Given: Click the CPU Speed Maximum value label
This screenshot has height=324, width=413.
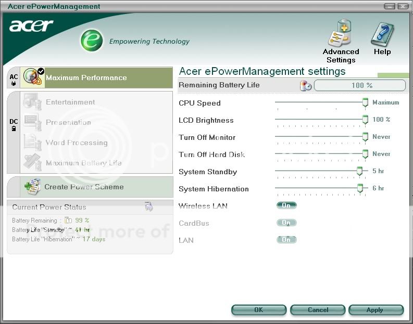Looking at the screenshot, I should pos(385,102).
